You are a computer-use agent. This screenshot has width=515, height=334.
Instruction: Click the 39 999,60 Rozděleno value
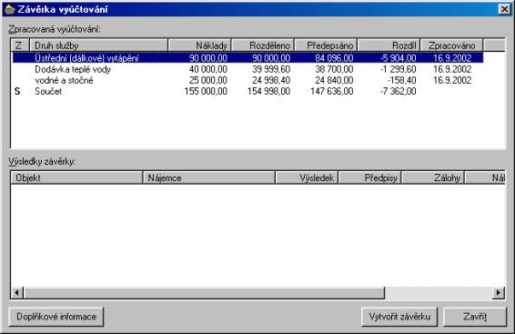[271, 69]
